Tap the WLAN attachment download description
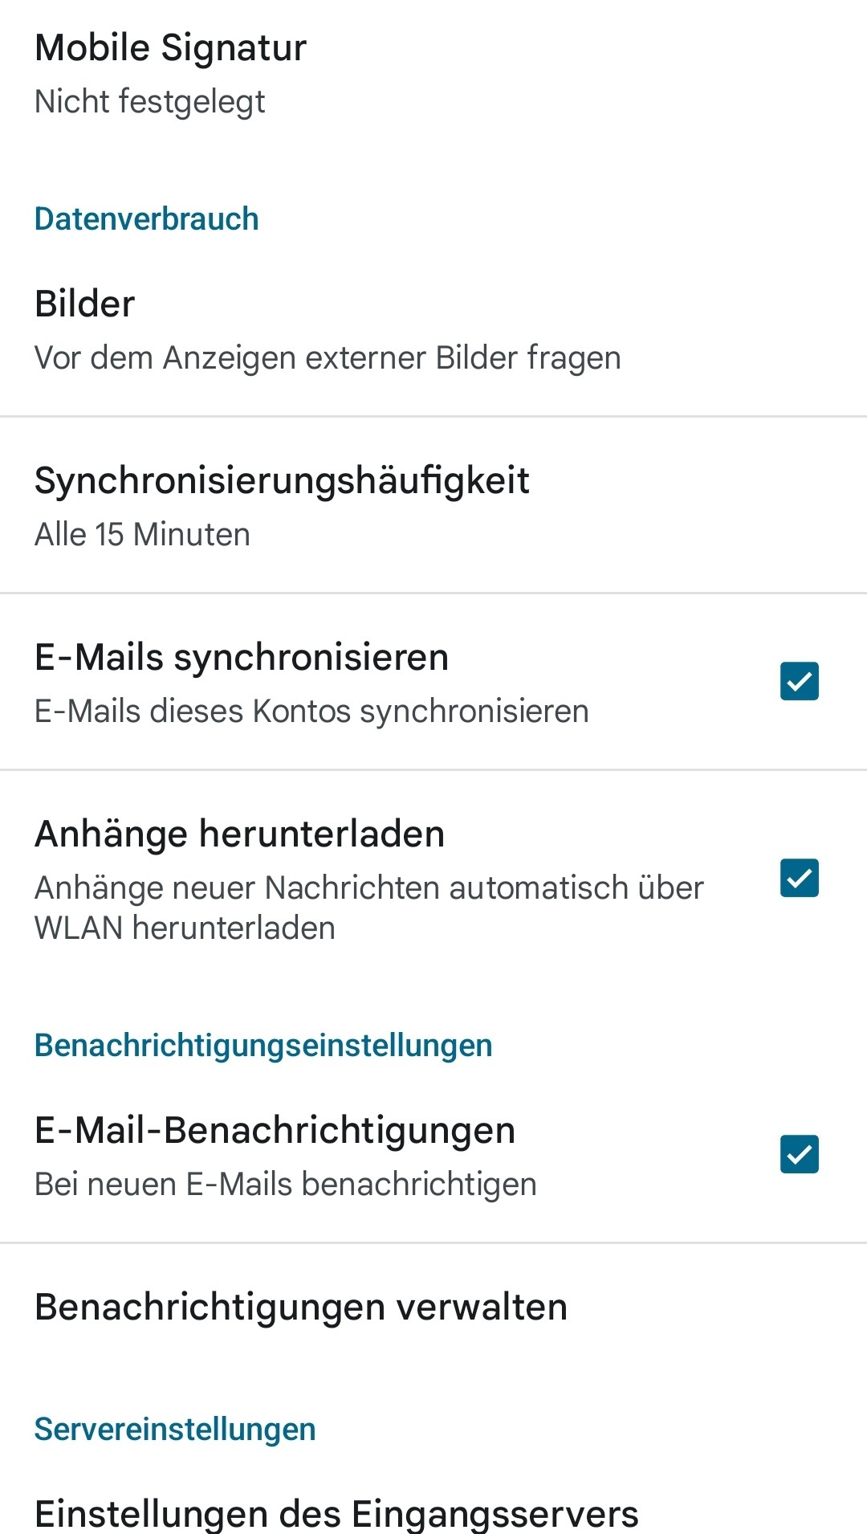Viewport: 867px width, 1534px height. [x=368, y=908]
